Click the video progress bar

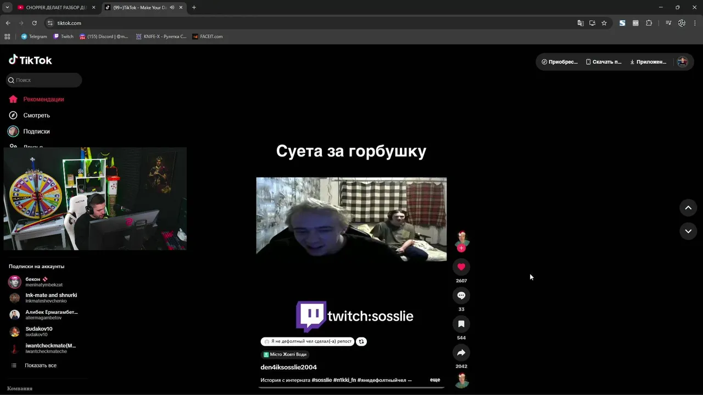click(351, 387)
